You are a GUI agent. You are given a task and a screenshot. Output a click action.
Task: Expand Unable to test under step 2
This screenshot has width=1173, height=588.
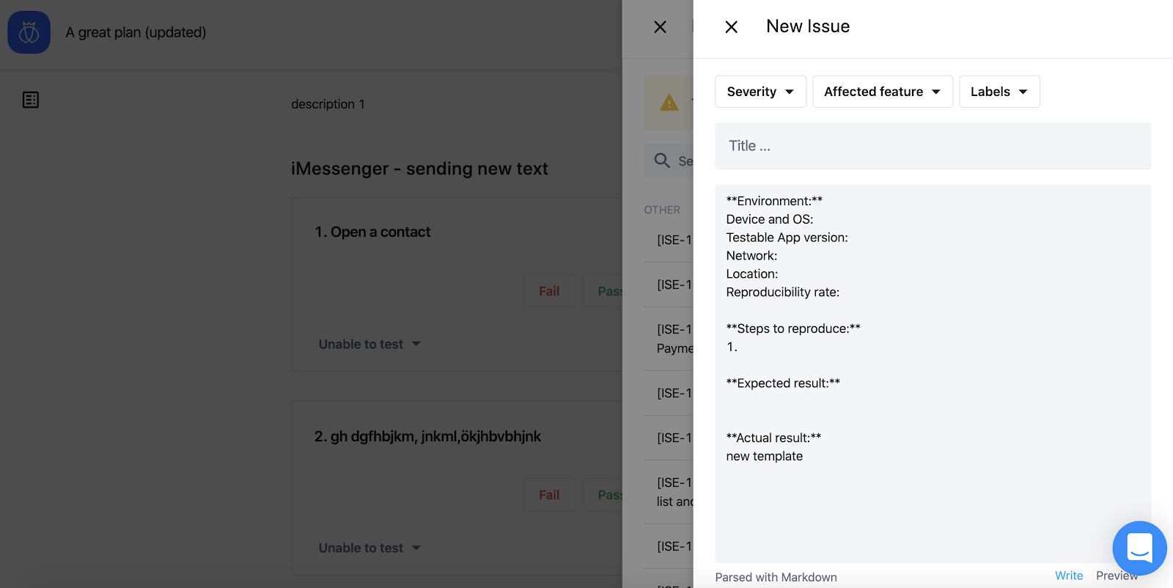[369, 547]
